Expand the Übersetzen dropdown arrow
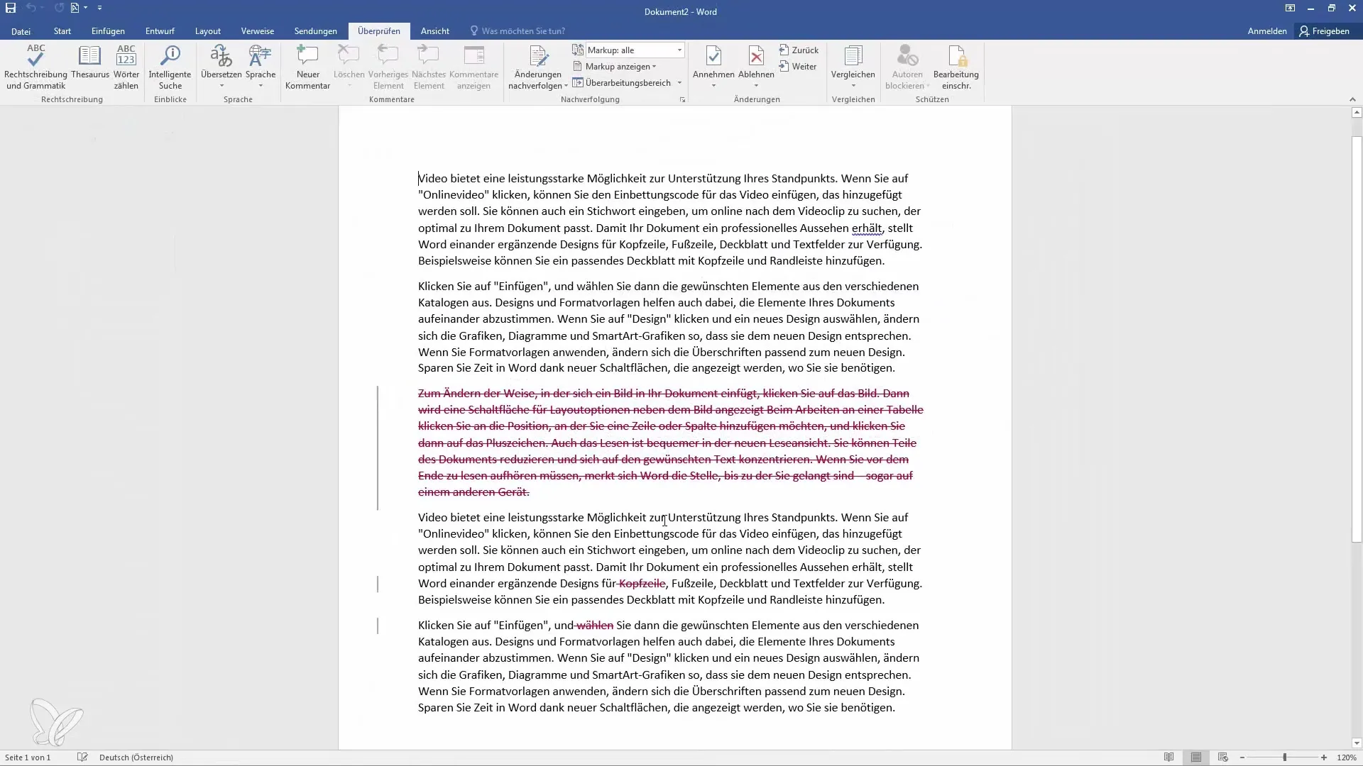 221,87
